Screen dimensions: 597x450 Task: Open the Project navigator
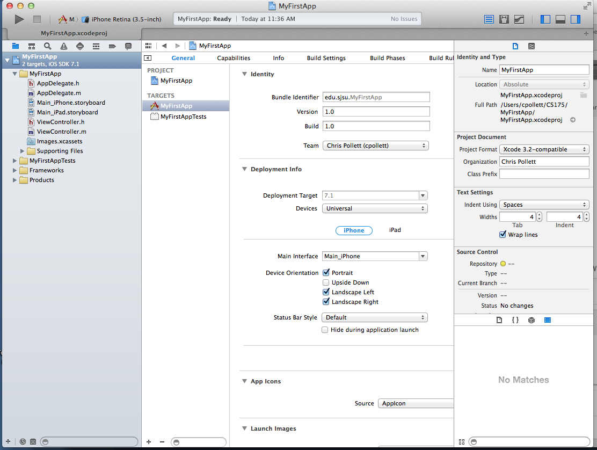click(16, 46)
